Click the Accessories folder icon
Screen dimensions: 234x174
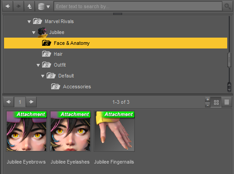56,87
